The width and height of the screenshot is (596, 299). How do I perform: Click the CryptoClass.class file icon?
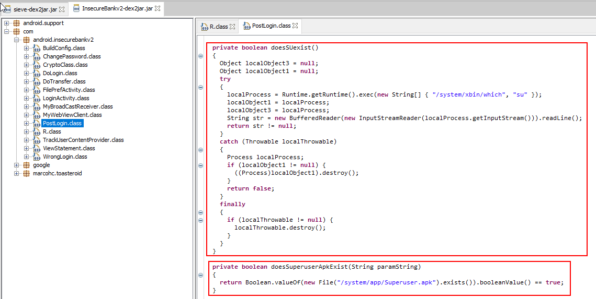[37, 65]
